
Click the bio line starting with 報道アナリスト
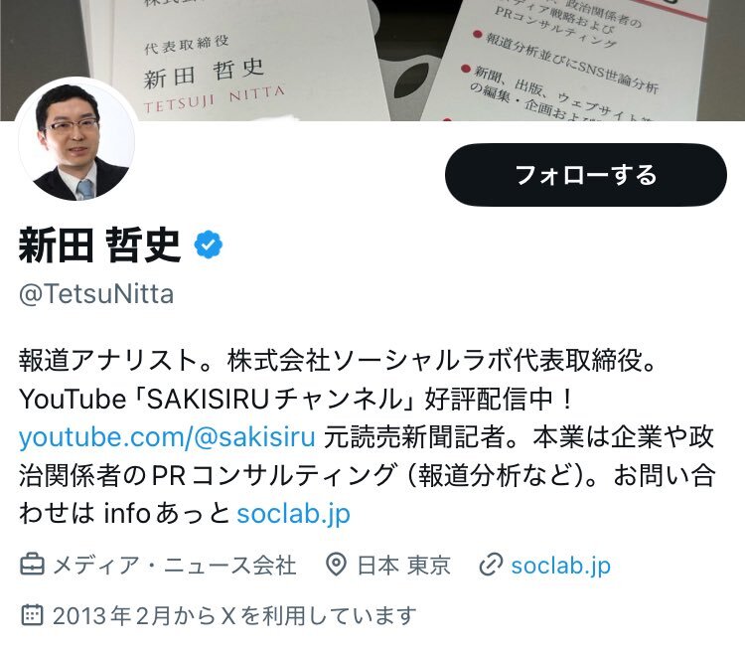click(338, 360)
